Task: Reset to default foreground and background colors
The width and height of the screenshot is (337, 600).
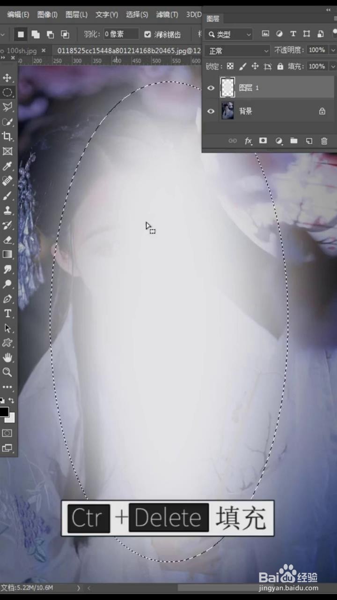Action: 2,401
